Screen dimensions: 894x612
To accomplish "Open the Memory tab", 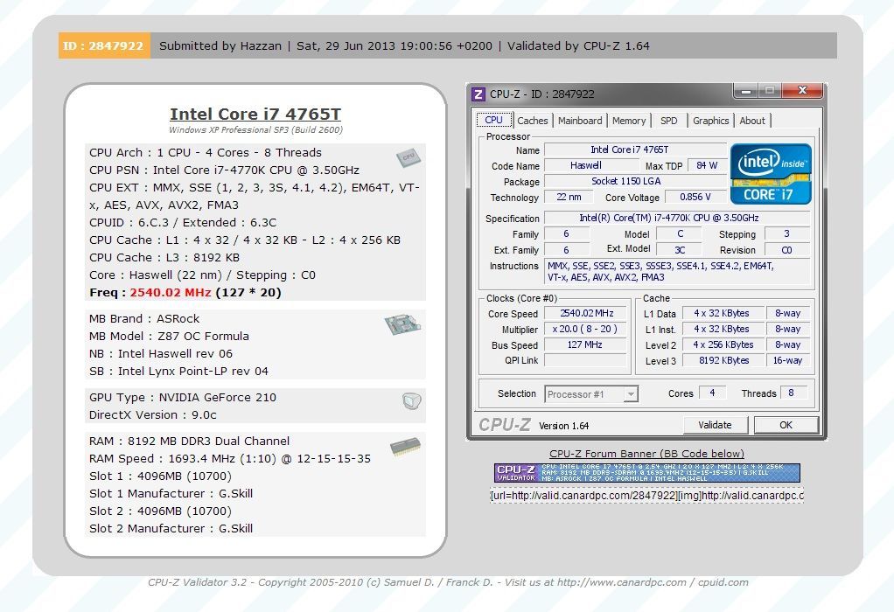I will coord(629,121).
